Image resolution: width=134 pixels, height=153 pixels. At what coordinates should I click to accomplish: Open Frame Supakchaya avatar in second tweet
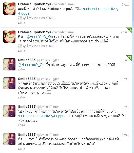[9, 37]
